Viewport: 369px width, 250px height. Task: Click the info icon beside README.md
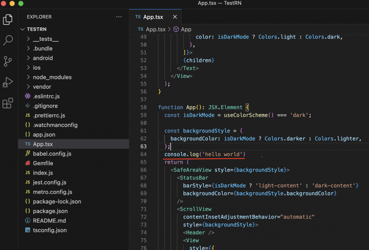click(27, 220)
